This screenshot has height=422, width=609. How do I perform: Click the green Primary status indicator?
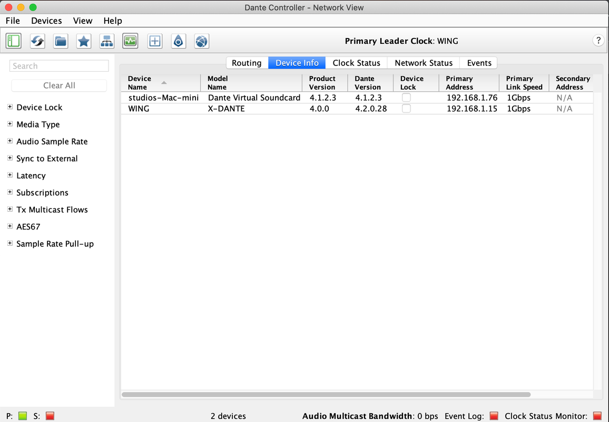click(x=23, y=416)
